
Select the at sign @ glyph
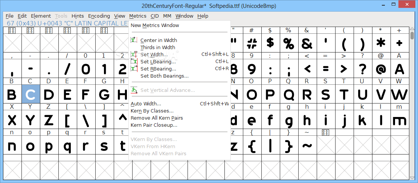(381, 69)
